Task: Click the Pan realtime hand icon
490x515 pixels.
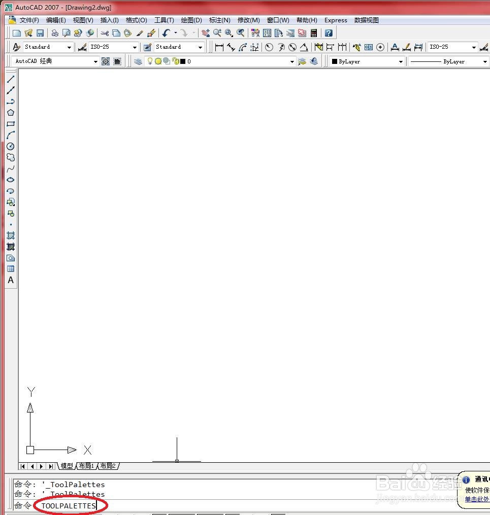Action: click(206, 33)
